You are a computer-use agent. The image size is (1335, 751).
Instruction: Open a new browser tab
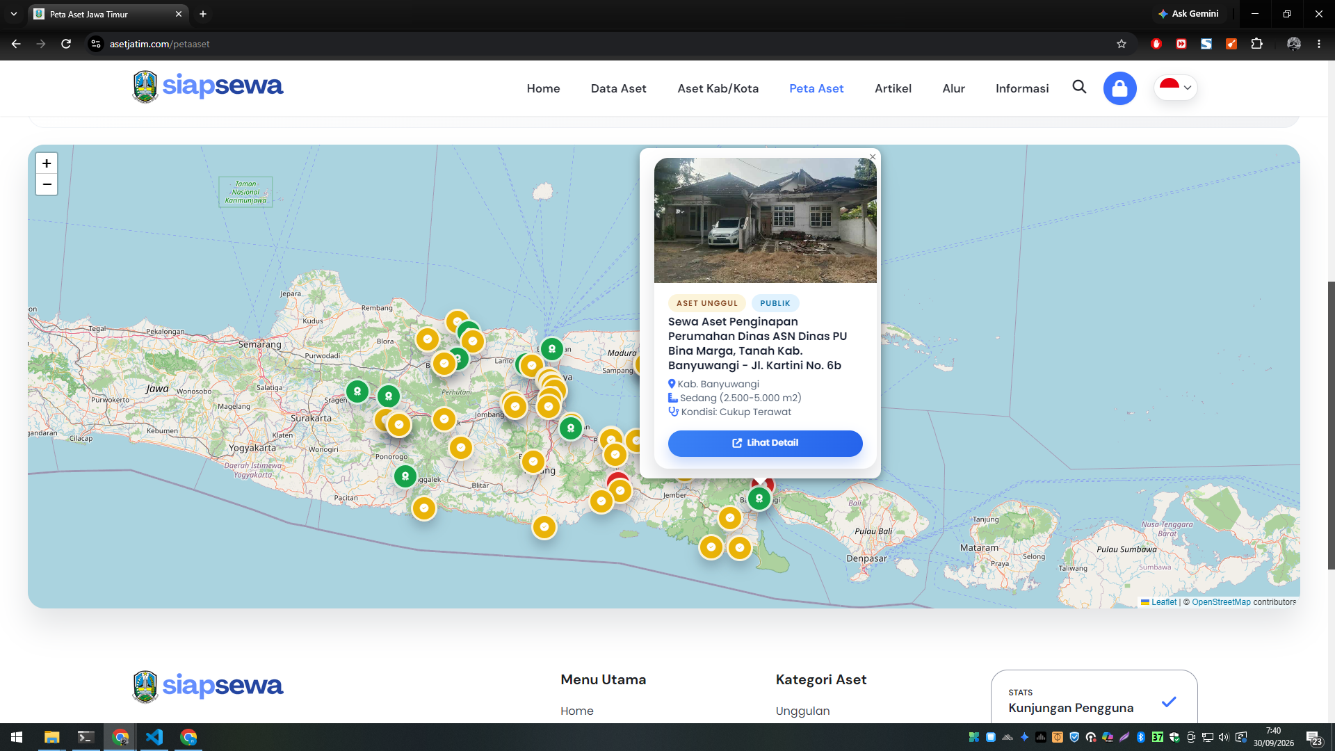203,14
